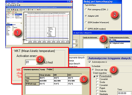
Task: Select GPRS (M2M modem) radio button
Action: [x=86, y=29]
